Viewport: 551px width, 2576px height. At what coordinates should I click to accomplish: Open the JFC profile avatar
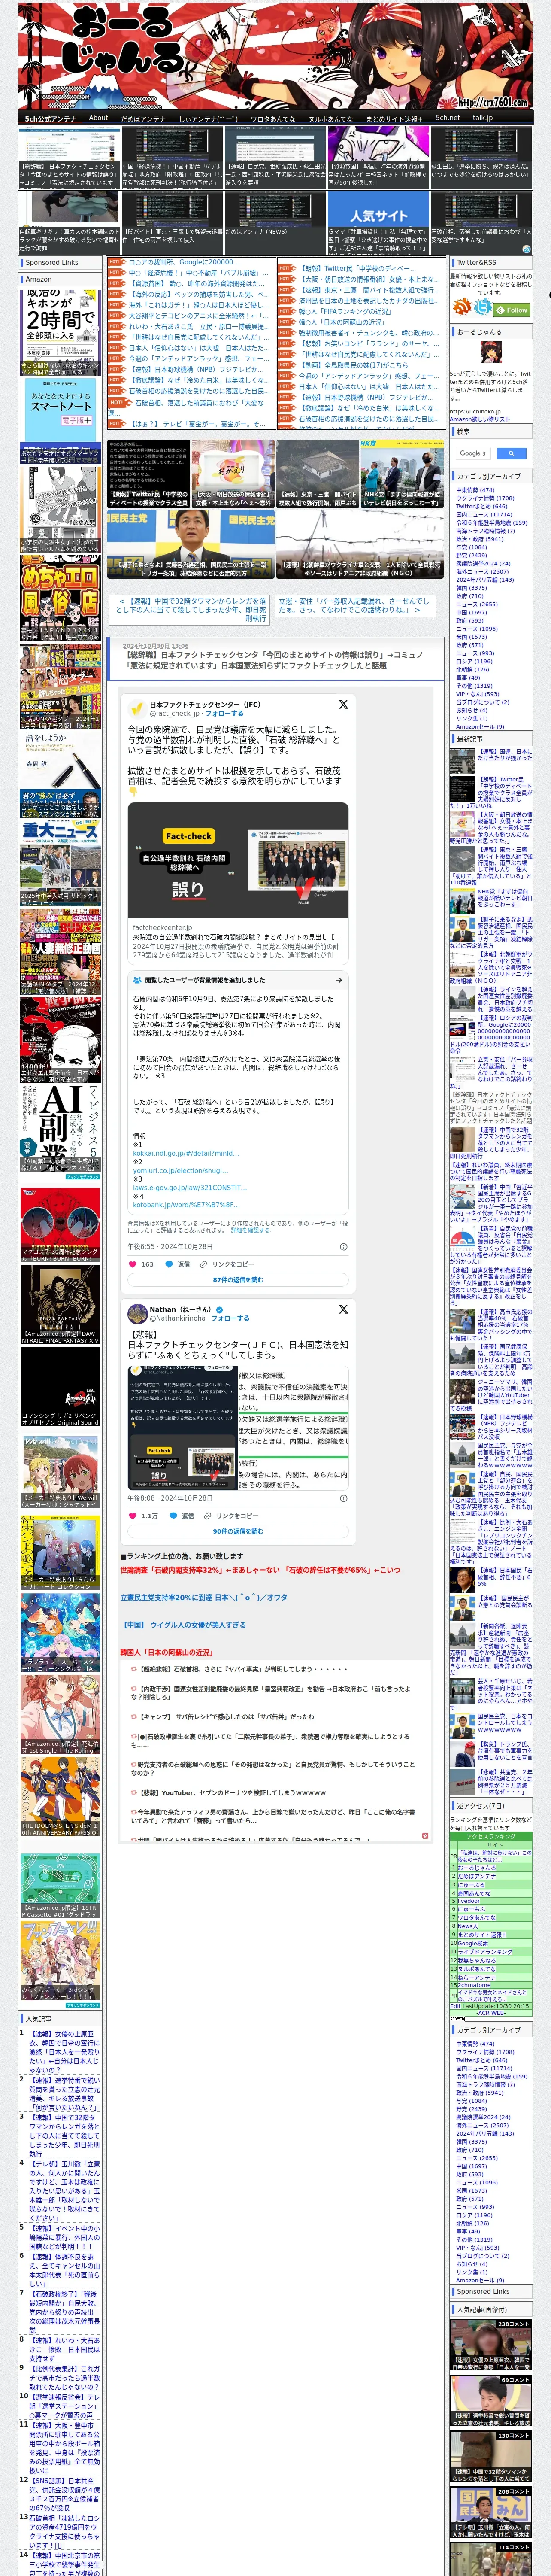point(137,708)
